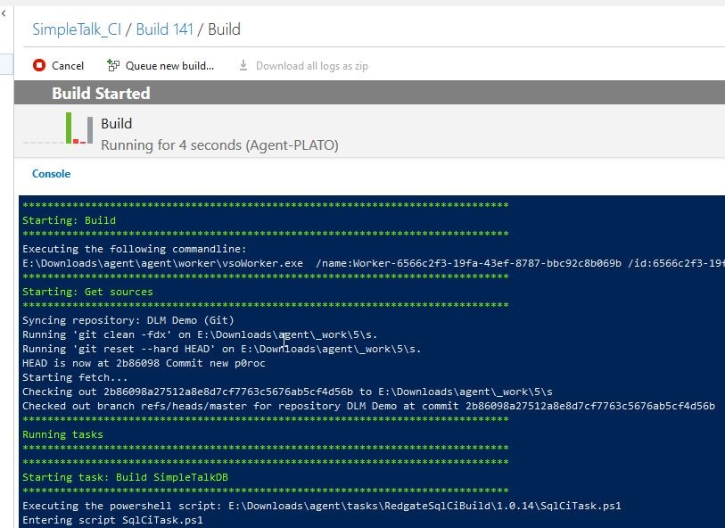
Task: Click the Download logs arrow icon
Action: pyautogui.click(x=243, y=65)
